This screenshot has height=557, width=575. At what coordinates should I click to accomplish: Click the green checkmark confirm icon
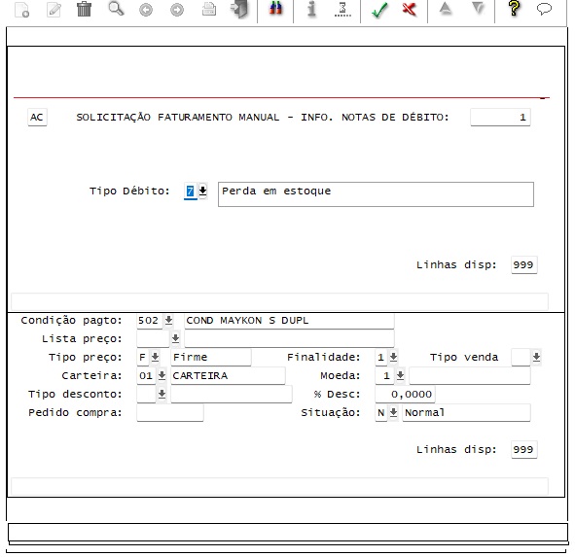[x=379, y=10]
